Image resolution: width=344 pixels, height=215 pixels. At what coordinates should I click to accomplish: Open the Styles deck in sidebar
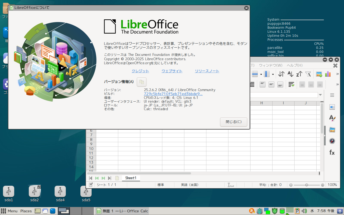coord(332,118)
